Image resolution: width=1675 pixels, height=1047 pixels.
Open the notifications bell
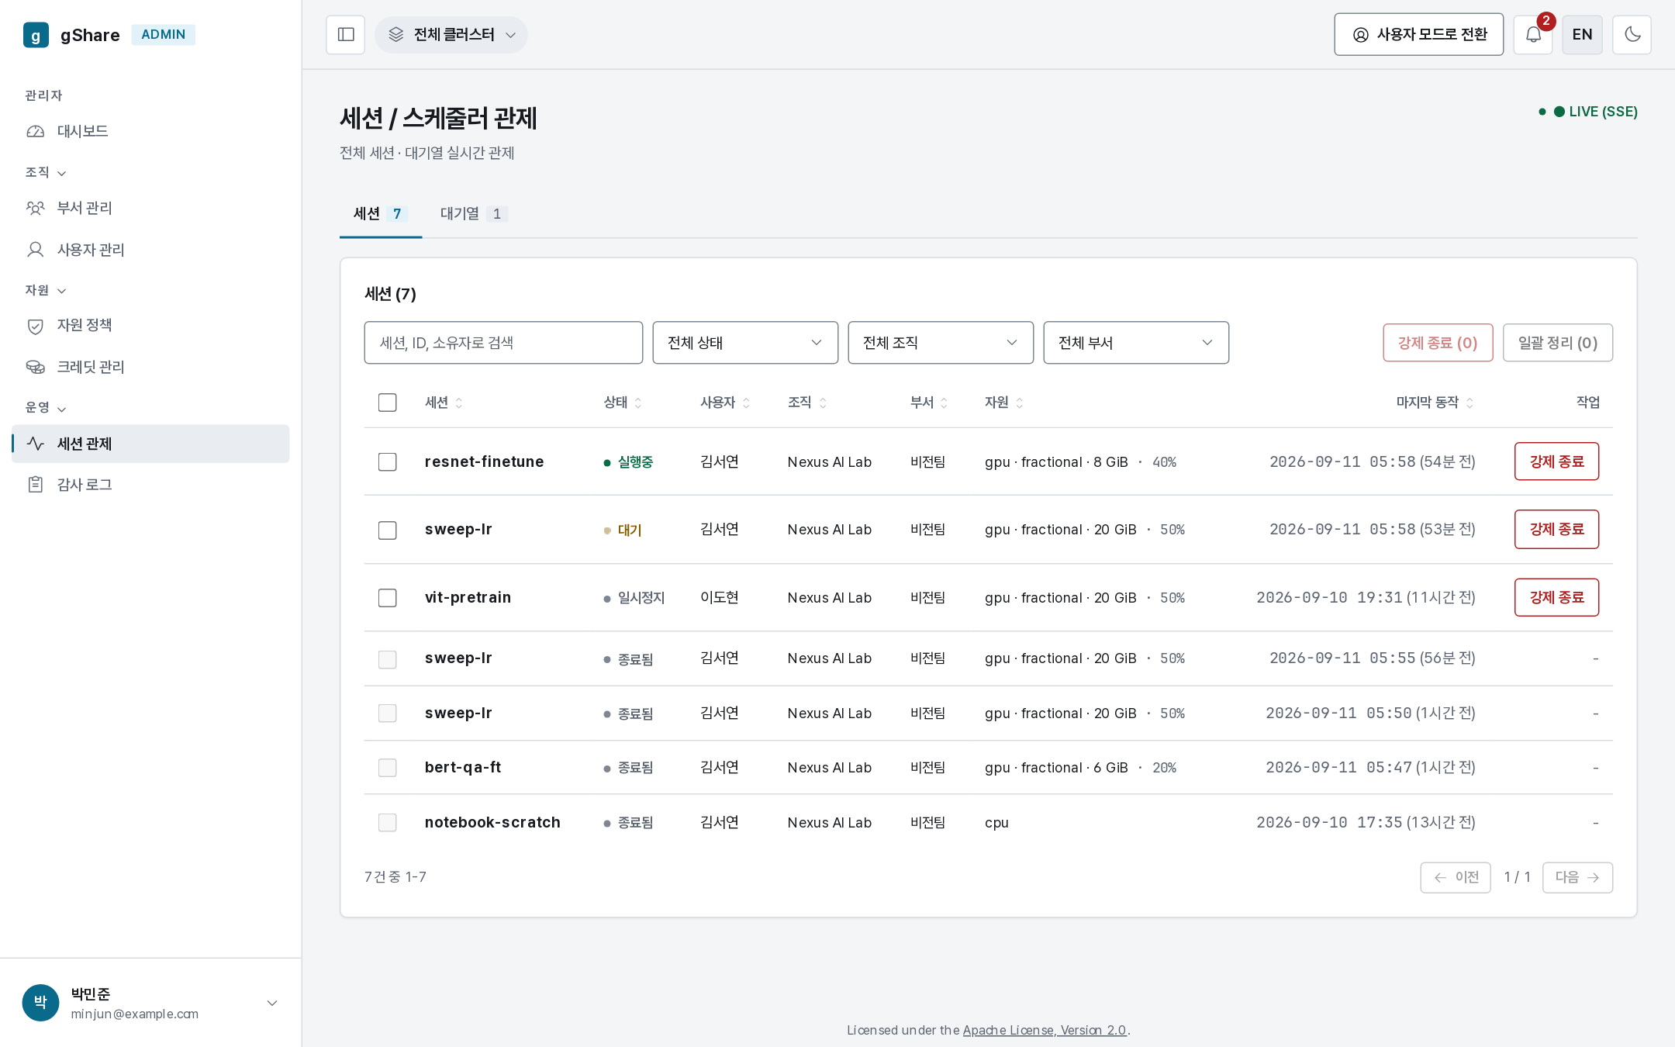tap(1533, 35)
